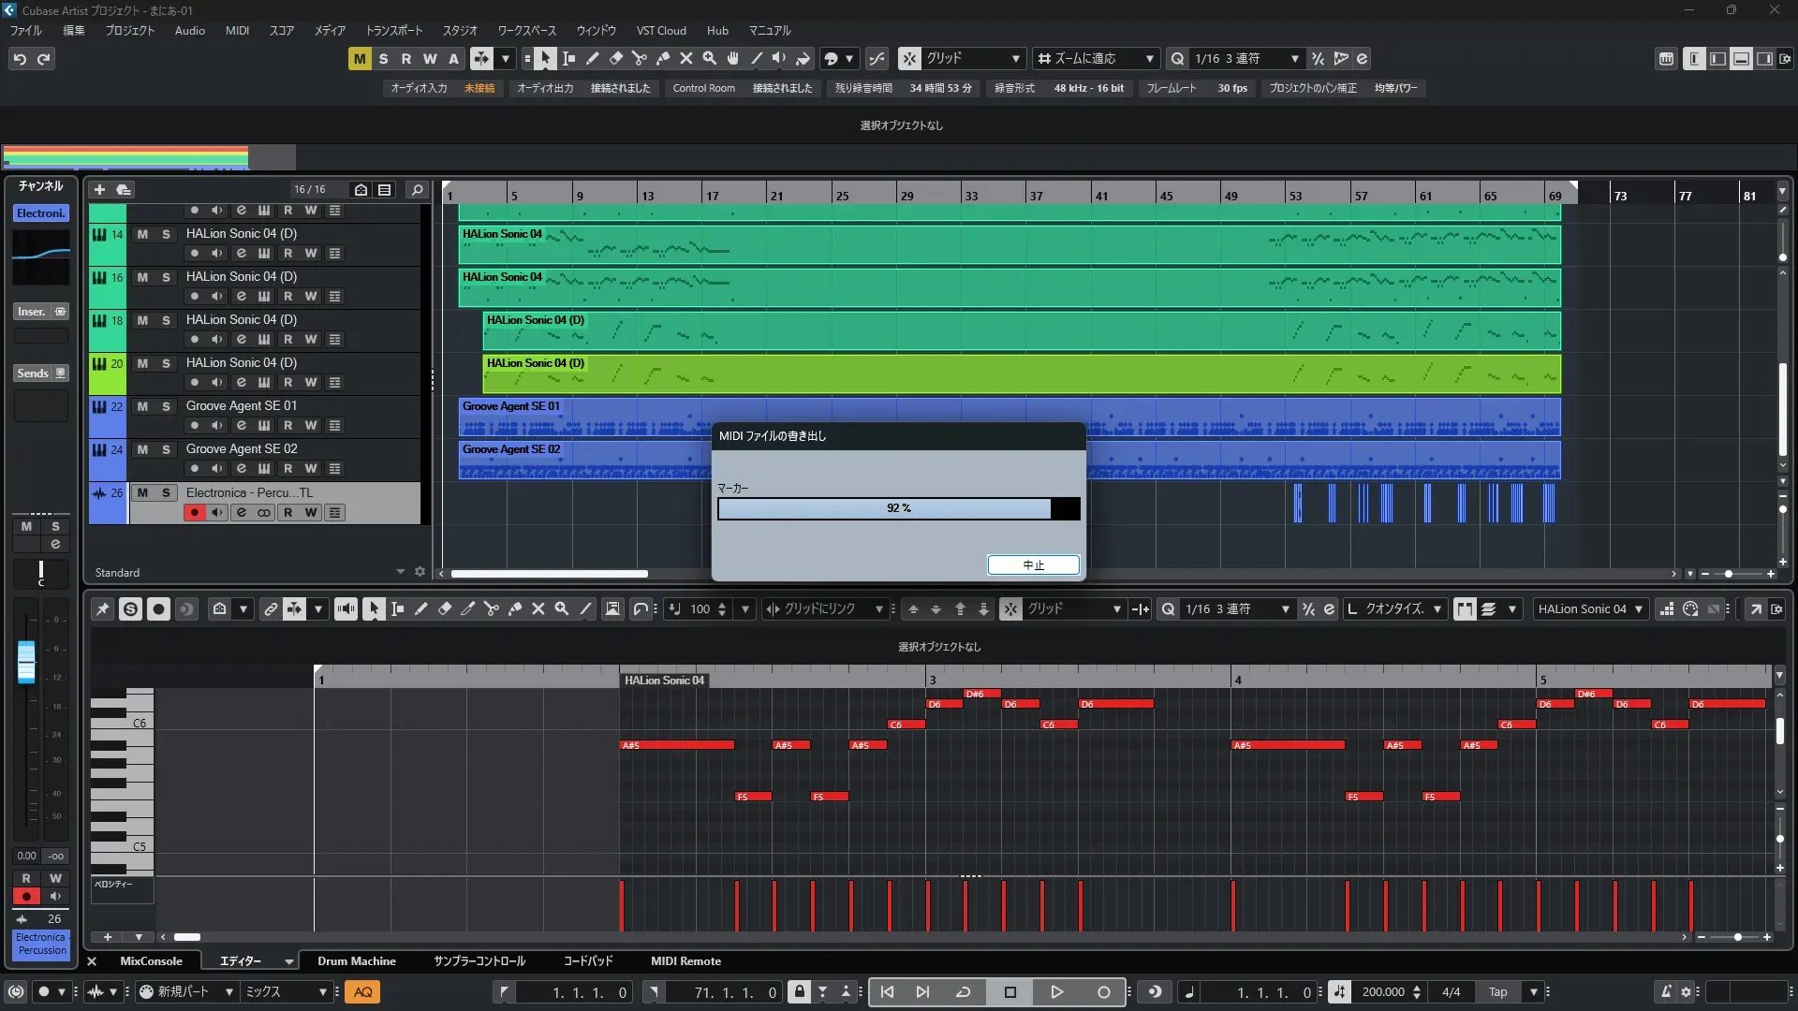
Task: Click the metronome click icon in the transport bar
Action: [x=1666, y=991]
